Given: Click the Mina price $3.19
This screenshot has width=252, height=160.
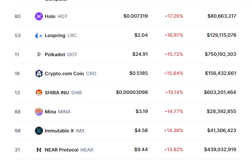Looking at the screenshot, I should pyautogui.click(x=142, y=112).
